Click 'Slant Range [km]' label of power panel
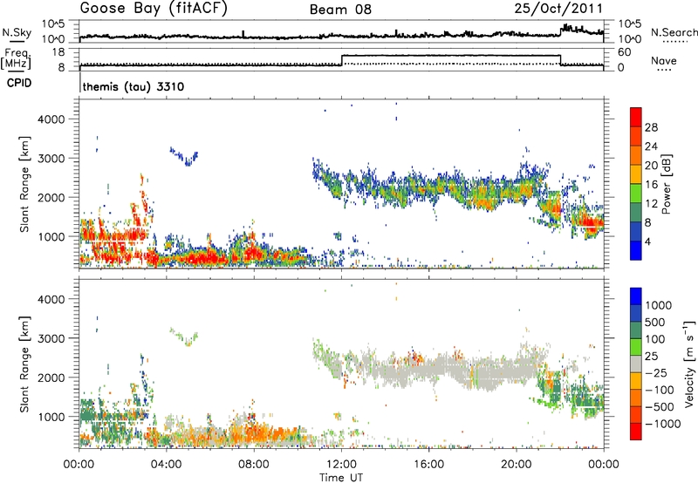This screenshot has width=698, height=483. click(x=24, y=184)
